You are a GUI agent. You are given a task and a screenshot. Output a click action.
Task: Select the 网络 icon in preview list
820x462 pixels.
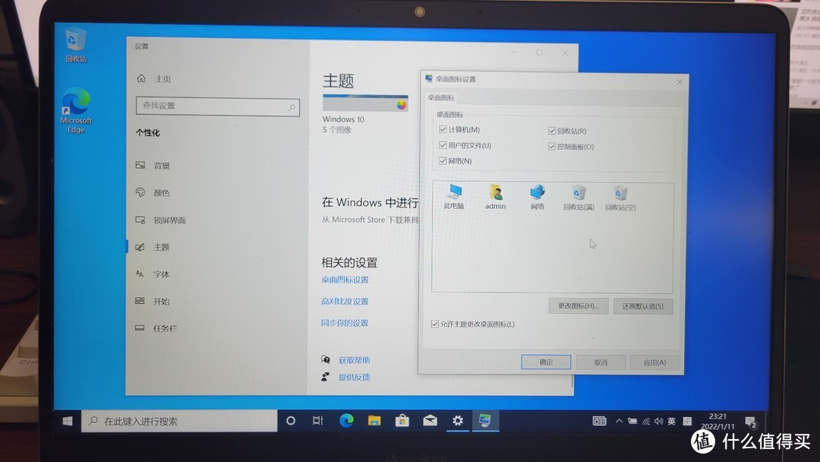537,197
